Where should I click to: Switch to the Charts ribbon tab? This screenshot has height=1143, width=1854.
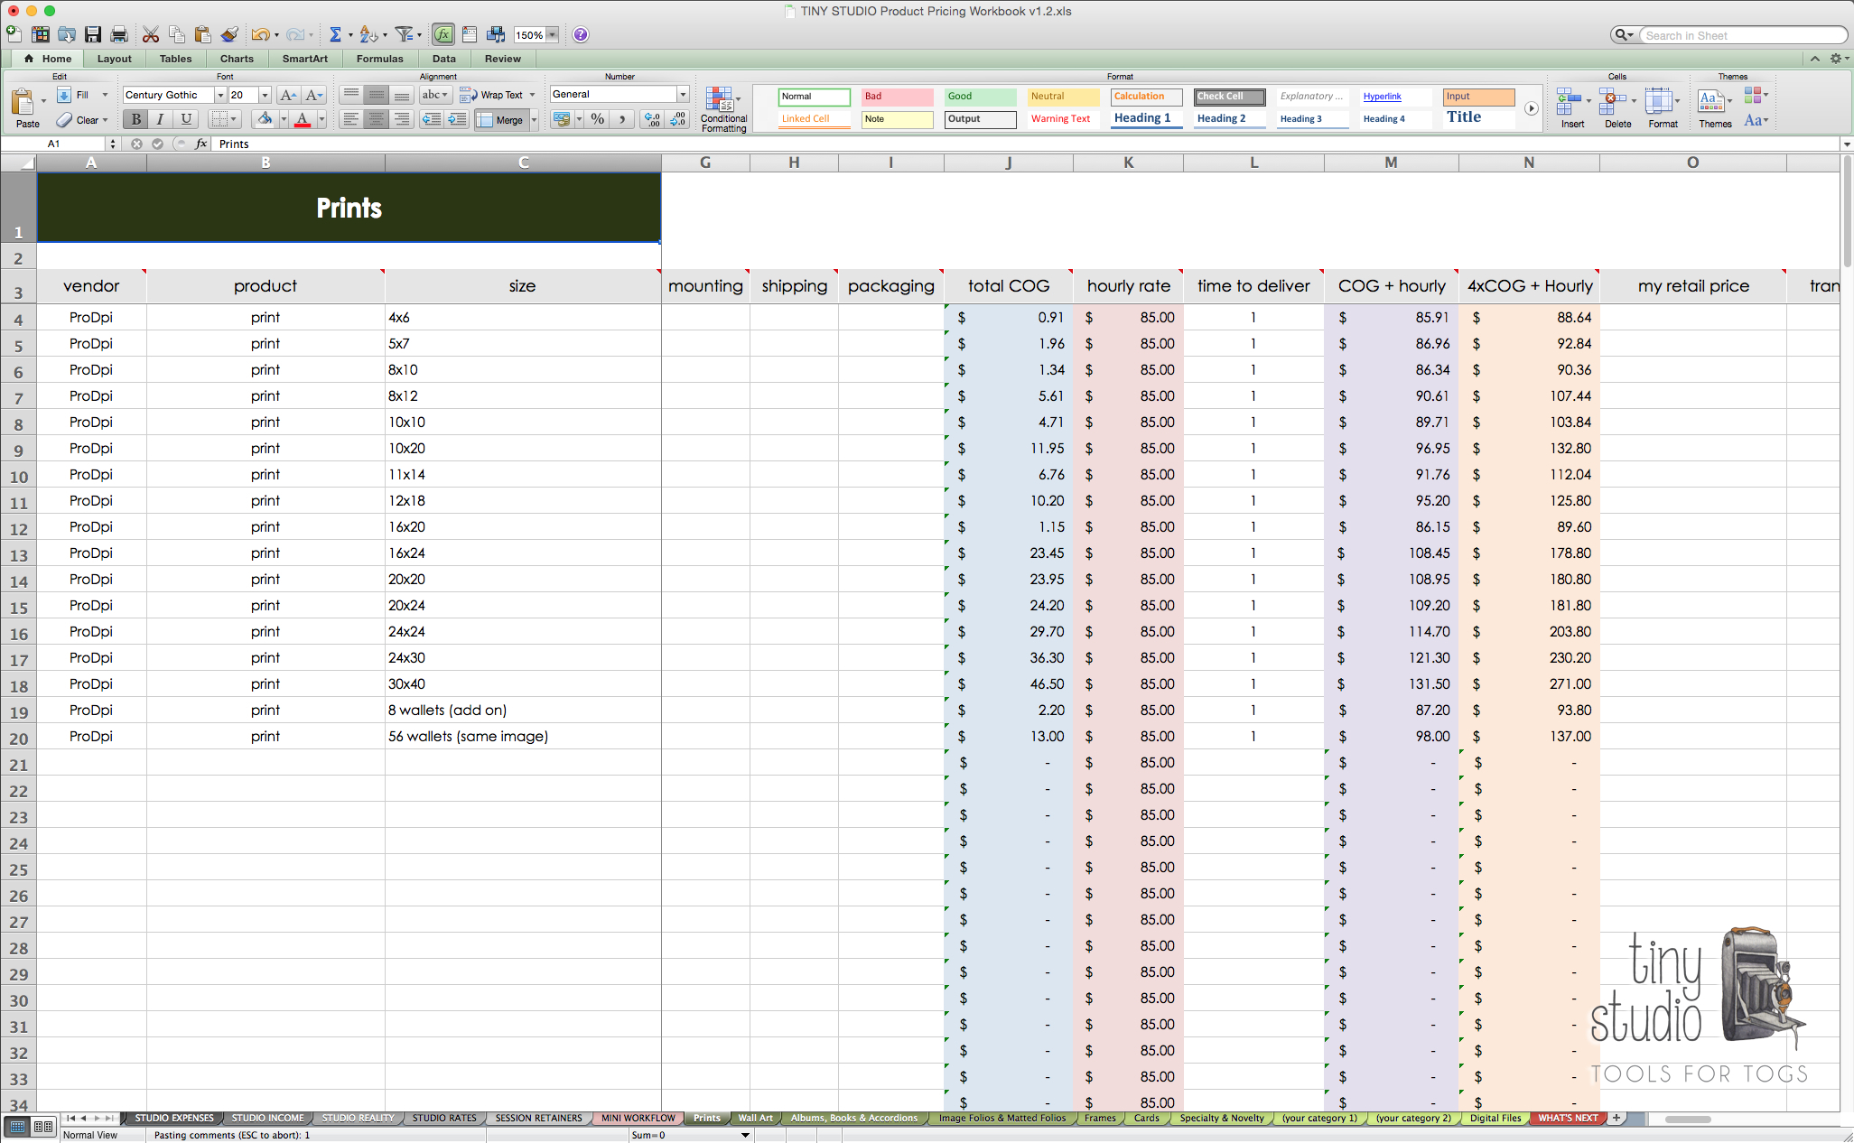pyautogui.click(x=236, y=58)
